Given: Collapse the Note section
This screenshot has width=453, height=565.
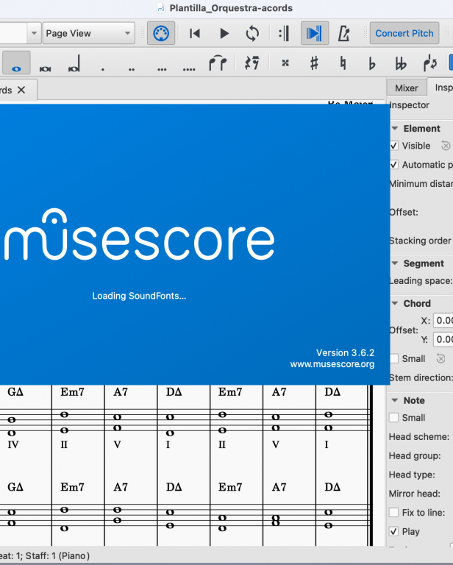Looking at the screenshot, I should tap(395, 400).
